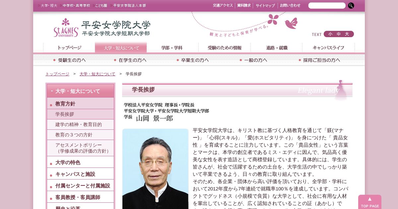
Task: Select 学長挨拶 sidebar item
Action: tap(80, 114)
